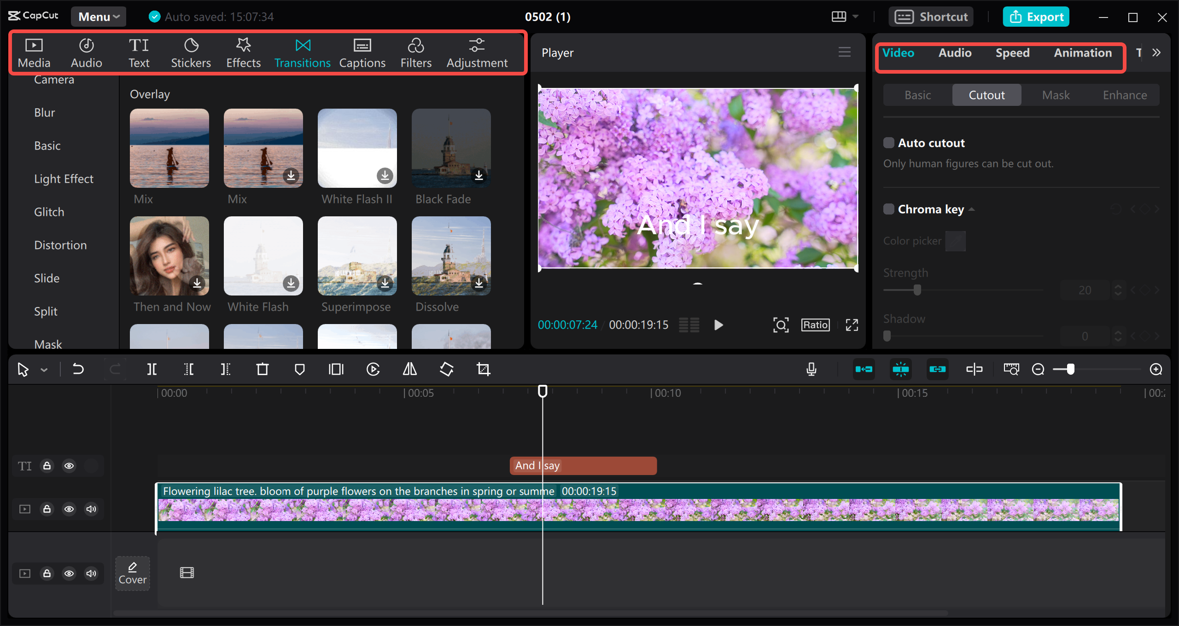
Task: Click the player zoom focus icon
Action: point(781,325)
